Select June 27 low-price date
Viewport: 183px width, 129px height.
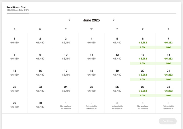click(143, 89)
